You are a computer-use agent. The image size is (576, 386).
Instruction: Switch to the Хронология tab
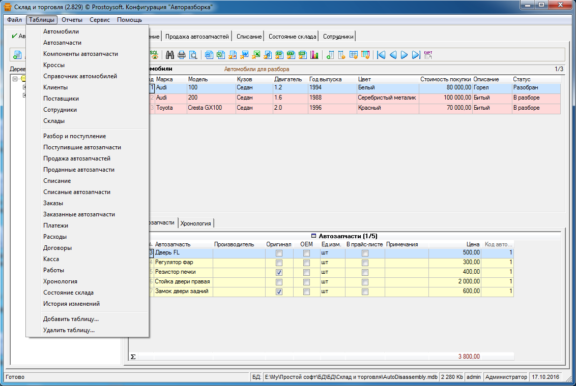coord(196,223)
